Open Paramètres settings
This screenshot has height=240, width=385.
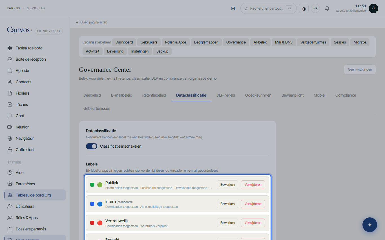[x=35, y=184]
